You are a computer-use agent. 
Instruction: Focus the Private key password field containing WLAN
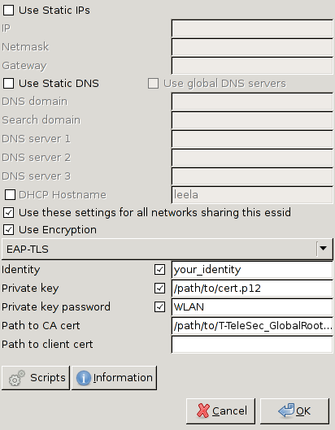tap(252, 307)
